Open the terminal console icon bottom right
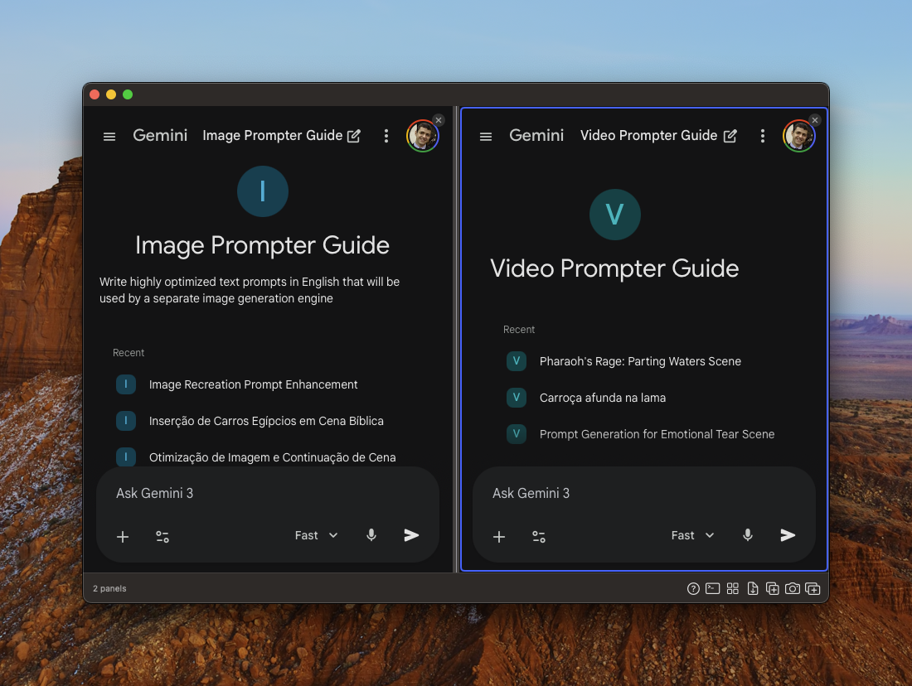The image size is (912, 686). [x=712, y=588]
